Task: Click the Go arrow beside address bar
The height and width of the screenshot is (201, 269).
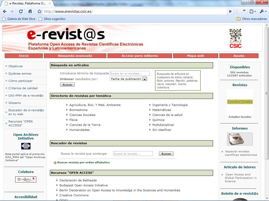Action: [230, 12]
